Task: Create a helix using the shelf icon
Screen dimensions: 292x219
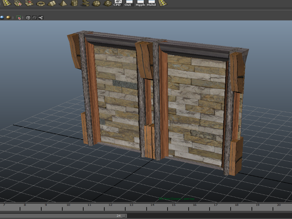Action: click(85, 3)
